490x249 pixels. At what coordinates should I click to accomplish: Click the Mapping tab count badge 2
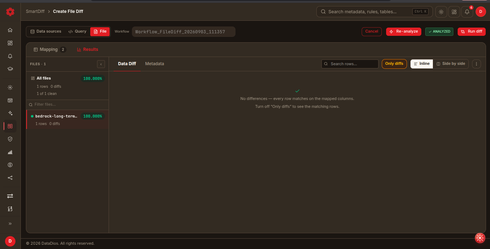(x=63, y=49)
